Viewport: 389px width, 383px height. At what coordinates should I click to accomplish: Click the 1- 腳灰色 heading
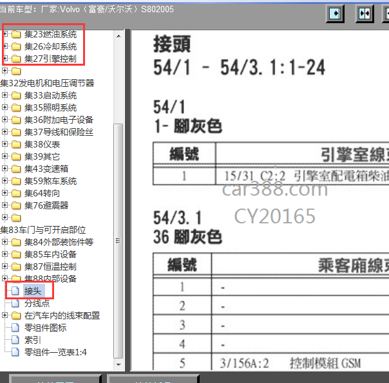188,126
